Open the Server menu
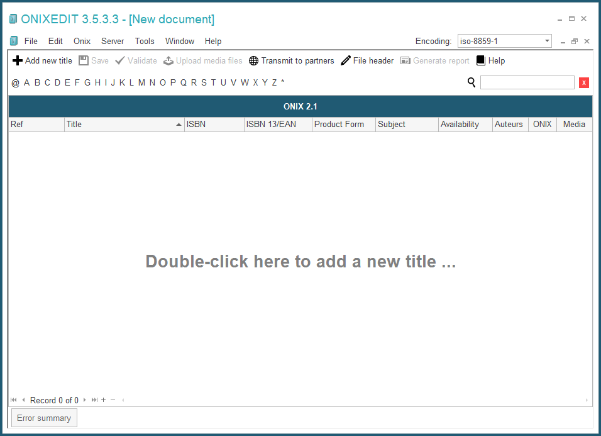The image size is (601, 436). tap(113, 41)
